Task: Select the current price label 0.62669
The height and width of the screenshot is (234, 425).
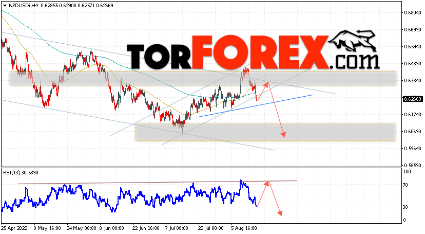Action: [413, 99]
